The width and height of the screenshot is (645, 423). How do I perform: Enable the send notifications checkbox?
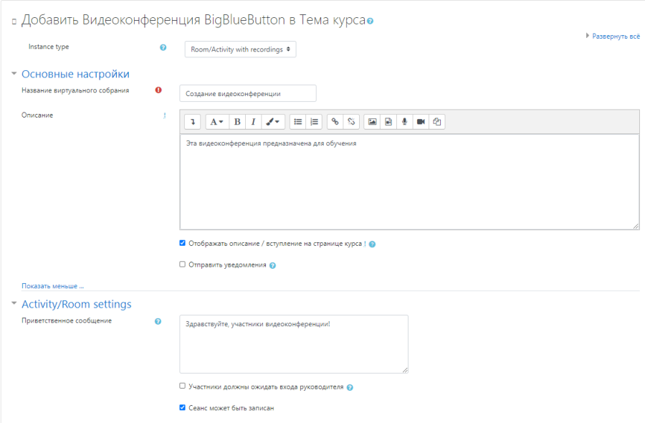pos(183,264)
